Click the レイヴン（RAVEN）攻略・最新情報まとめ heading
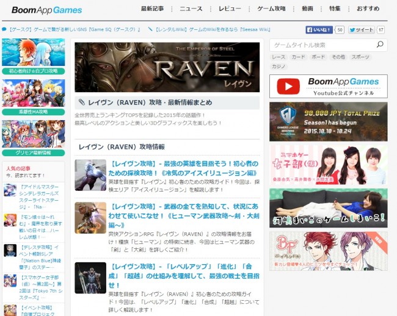The width and height of the screenshot is (397, 316). click(x=150, y=102)
